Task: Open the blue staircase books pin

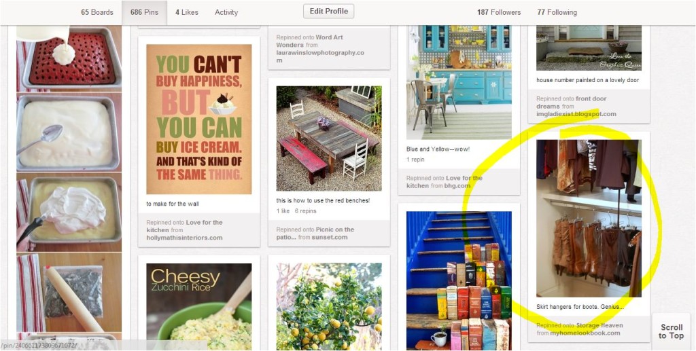Action: (459, 280)
